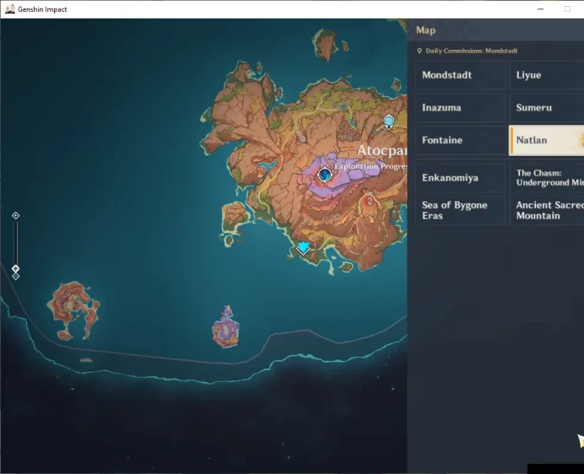This screenshot has height=474, width=584.
Task: Click the Map panel title
Action: coord(425,30)
